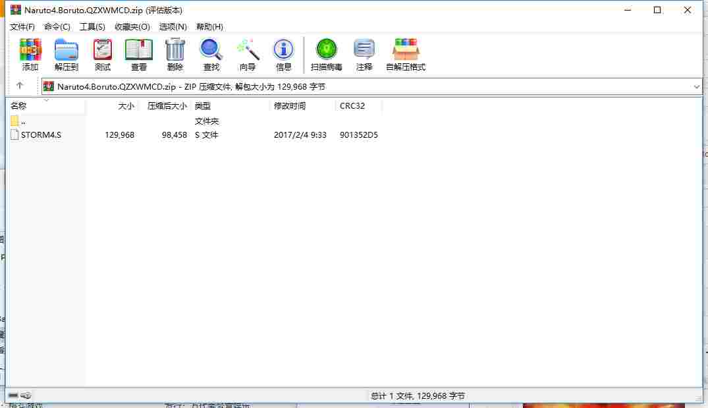Click the 删除 (Delete) trash icon
This screenshot has height=408, width=708.
175,55
